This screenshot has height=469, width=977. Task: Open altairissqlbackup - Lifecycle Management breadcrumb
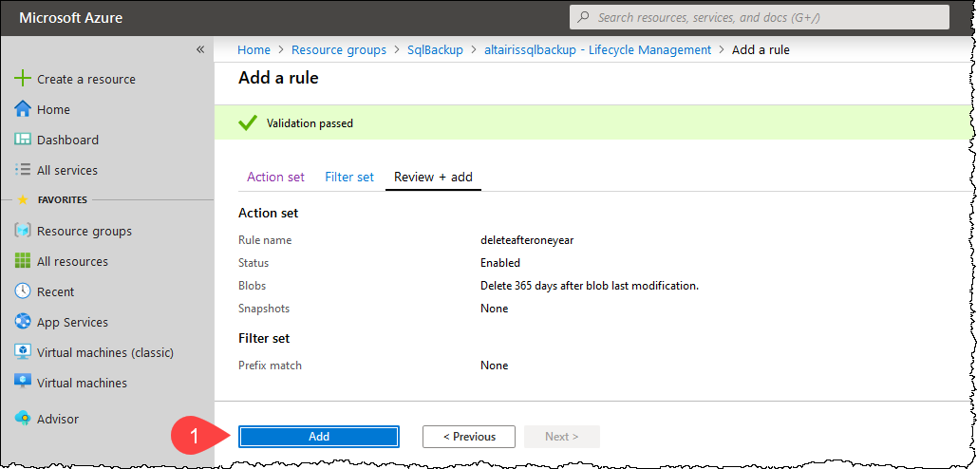click(597, 49)
